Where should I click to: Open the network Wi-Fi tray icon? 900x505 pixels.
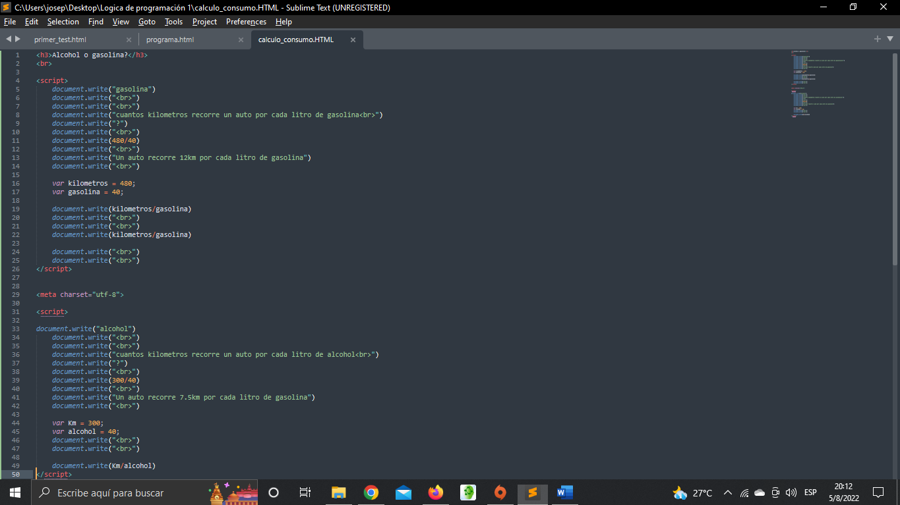point(744,492)
